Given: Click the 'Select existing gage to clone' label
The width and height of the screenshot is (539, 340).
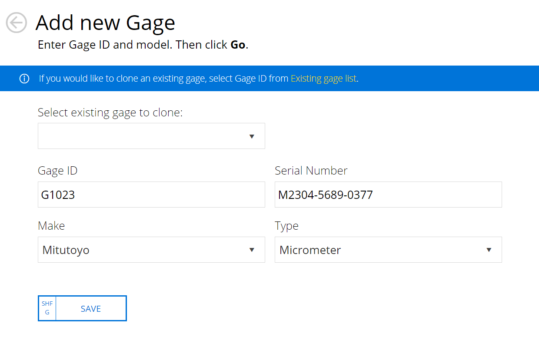Looking at the screenshot, I should pyautogui.click(x=110, y=112).
